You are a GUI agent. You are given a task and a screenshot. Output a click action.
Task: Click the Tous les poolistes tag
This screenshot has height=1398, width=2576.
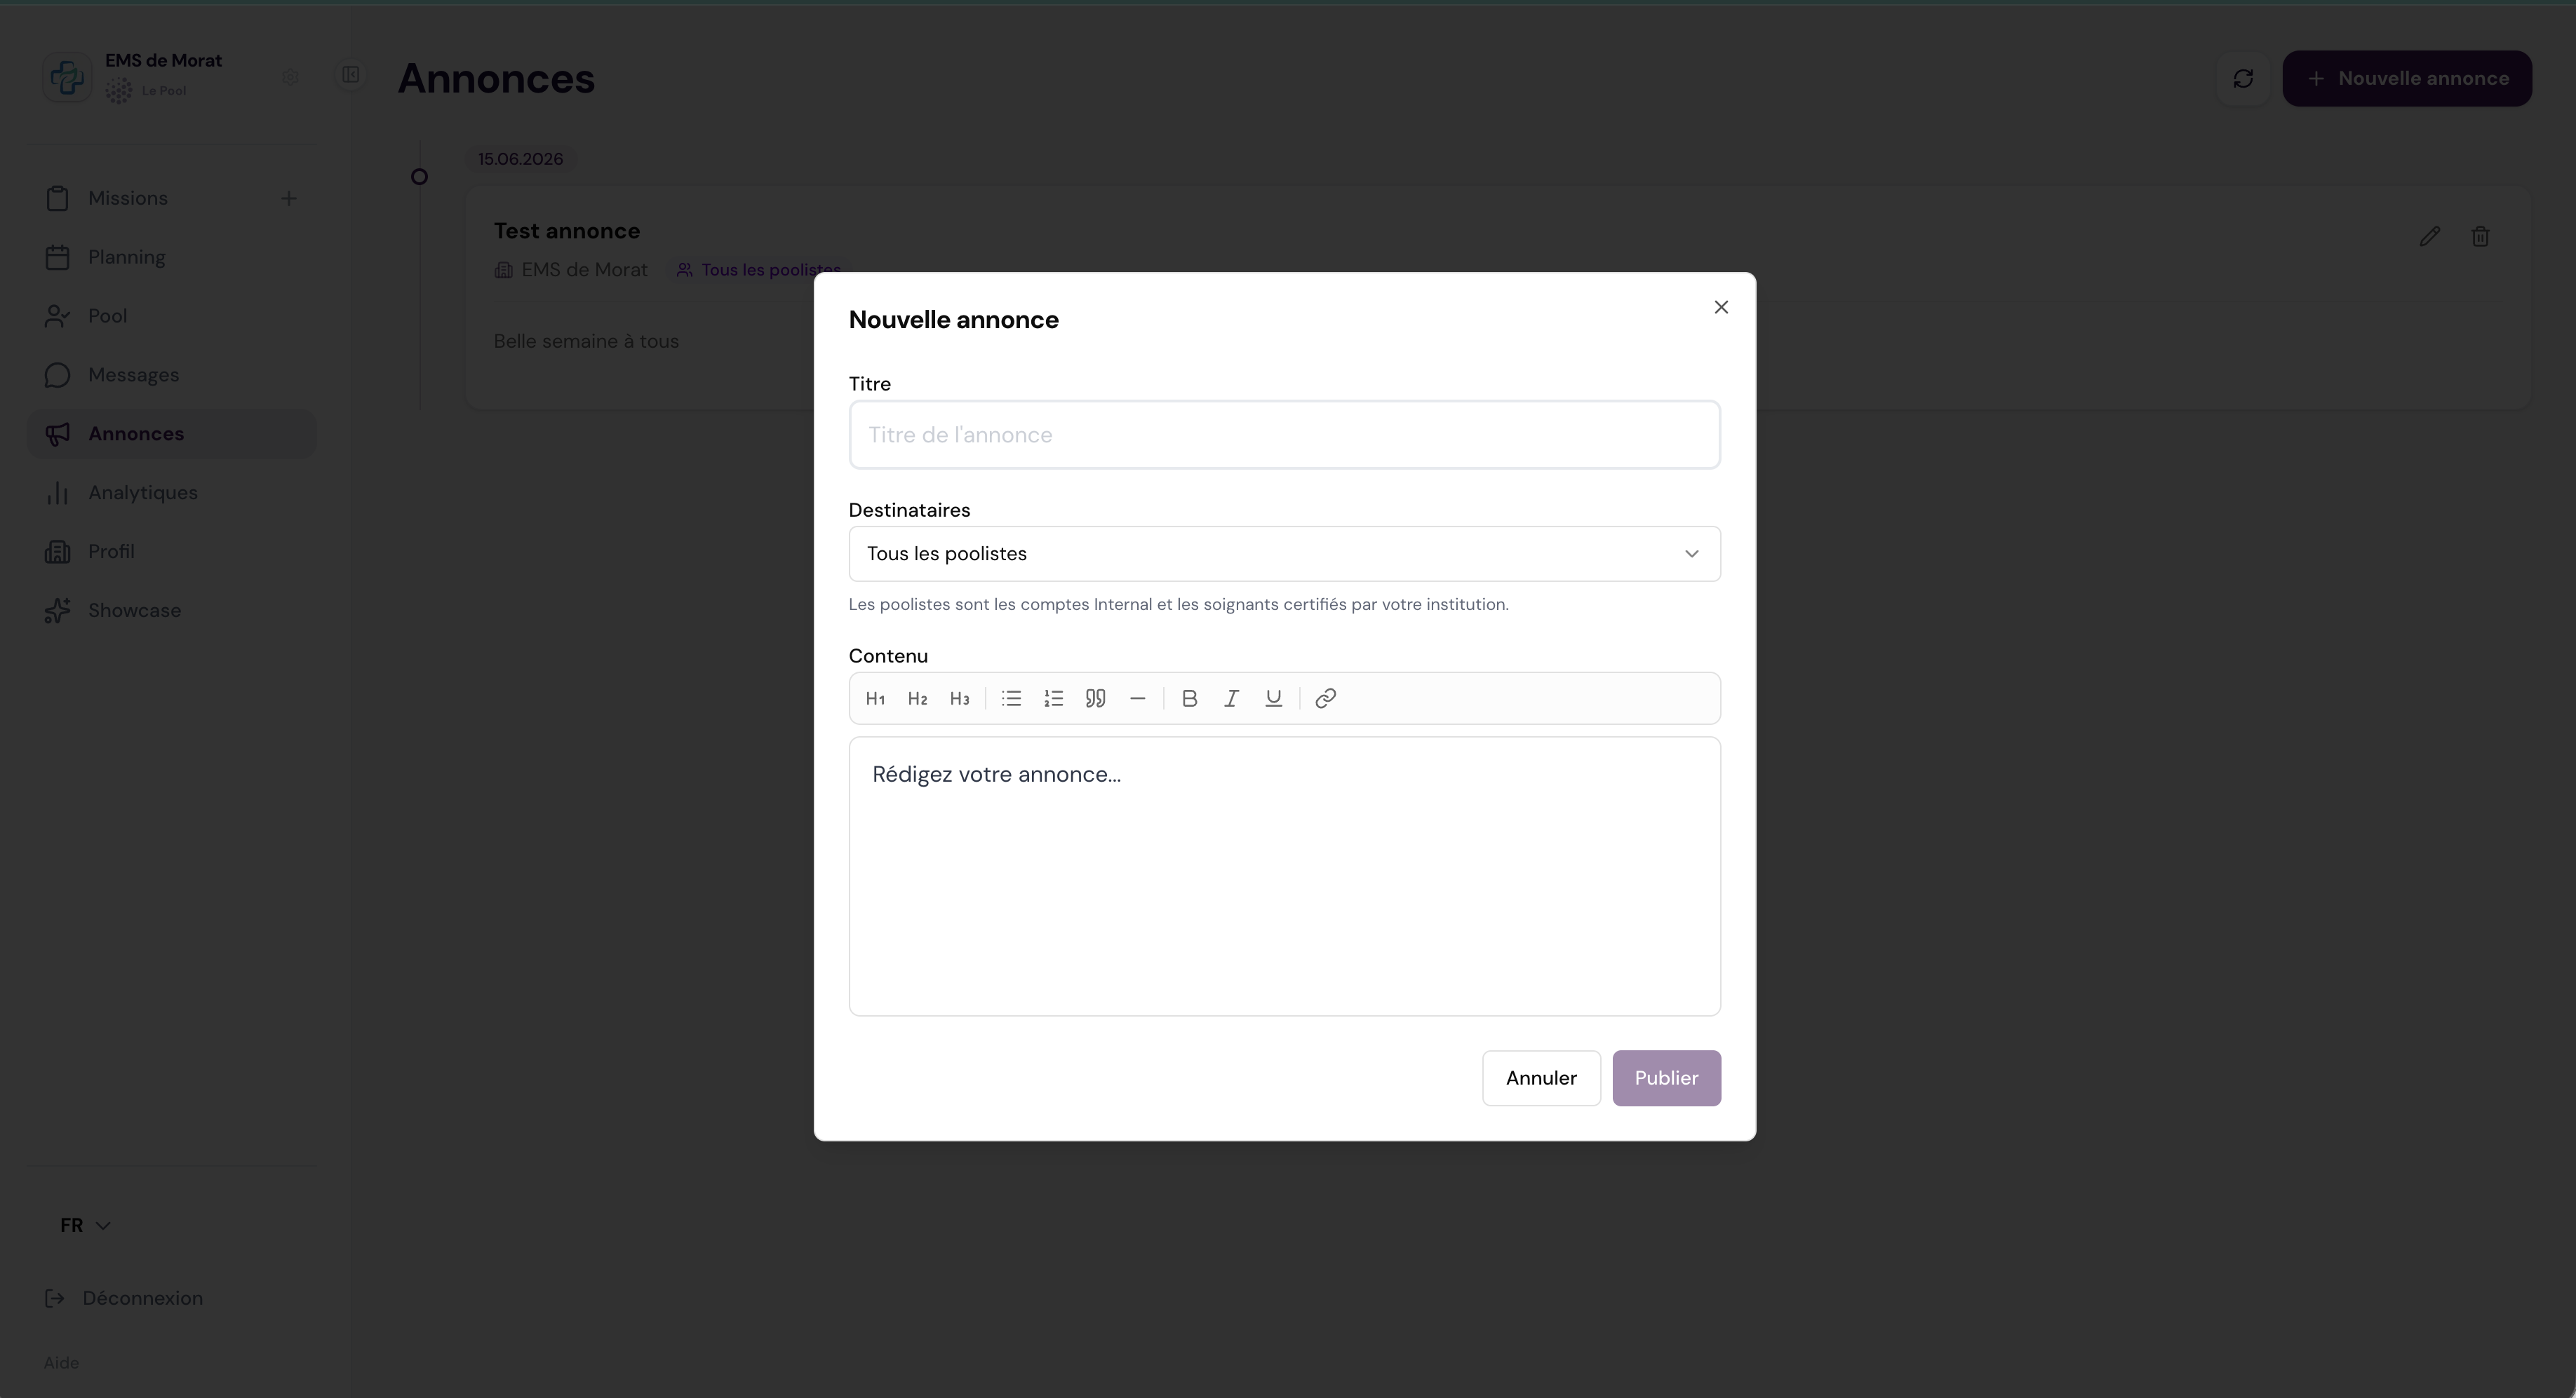pos(758,270)
